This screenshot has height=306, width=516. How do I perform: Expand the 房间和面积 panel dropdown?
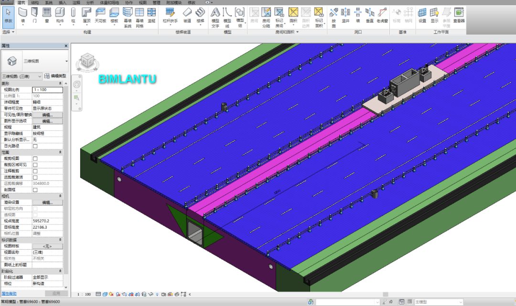287,32
